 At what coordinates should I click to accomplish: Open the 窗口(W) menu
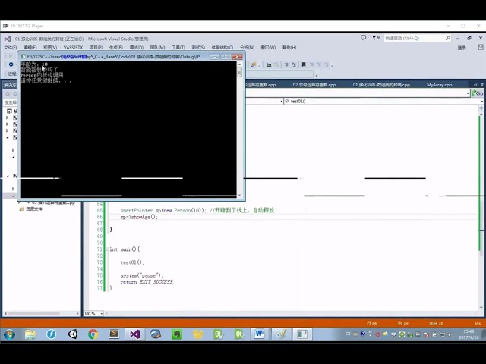coord(268,48)
